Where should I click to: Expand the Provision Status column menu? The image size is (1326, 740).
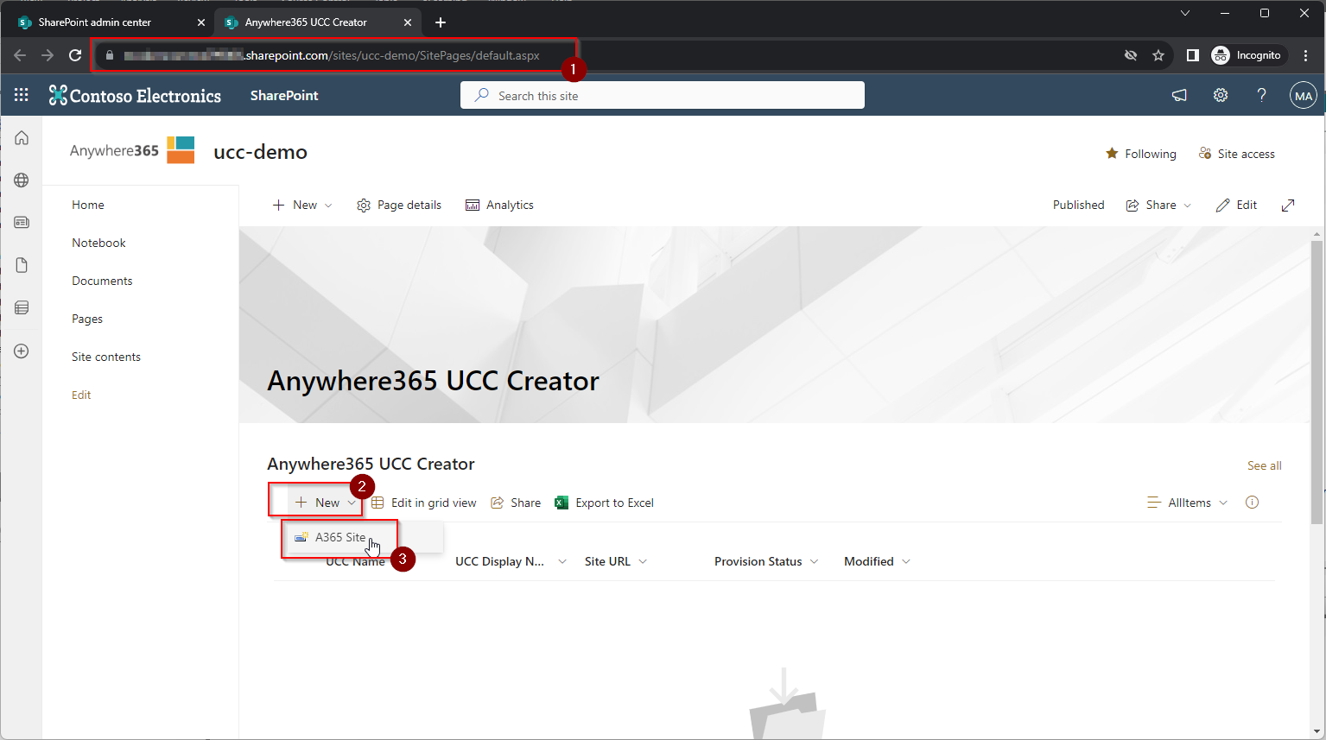pos(765,561)
